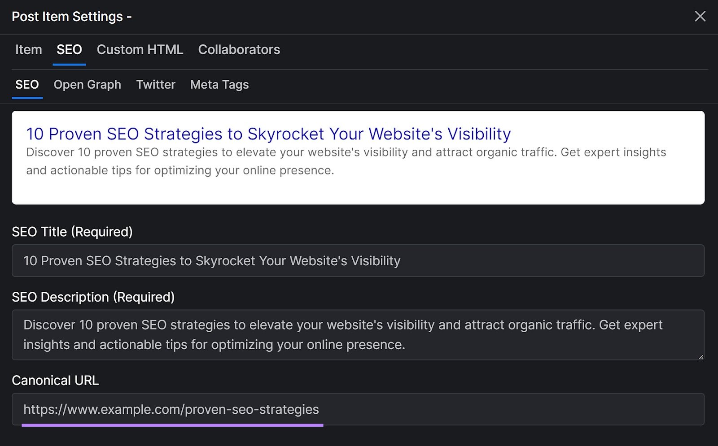This screenshot has width=718, height=446.
Task: Click the Post Item Settings dialog title
Action: click(x=72, y=16)
